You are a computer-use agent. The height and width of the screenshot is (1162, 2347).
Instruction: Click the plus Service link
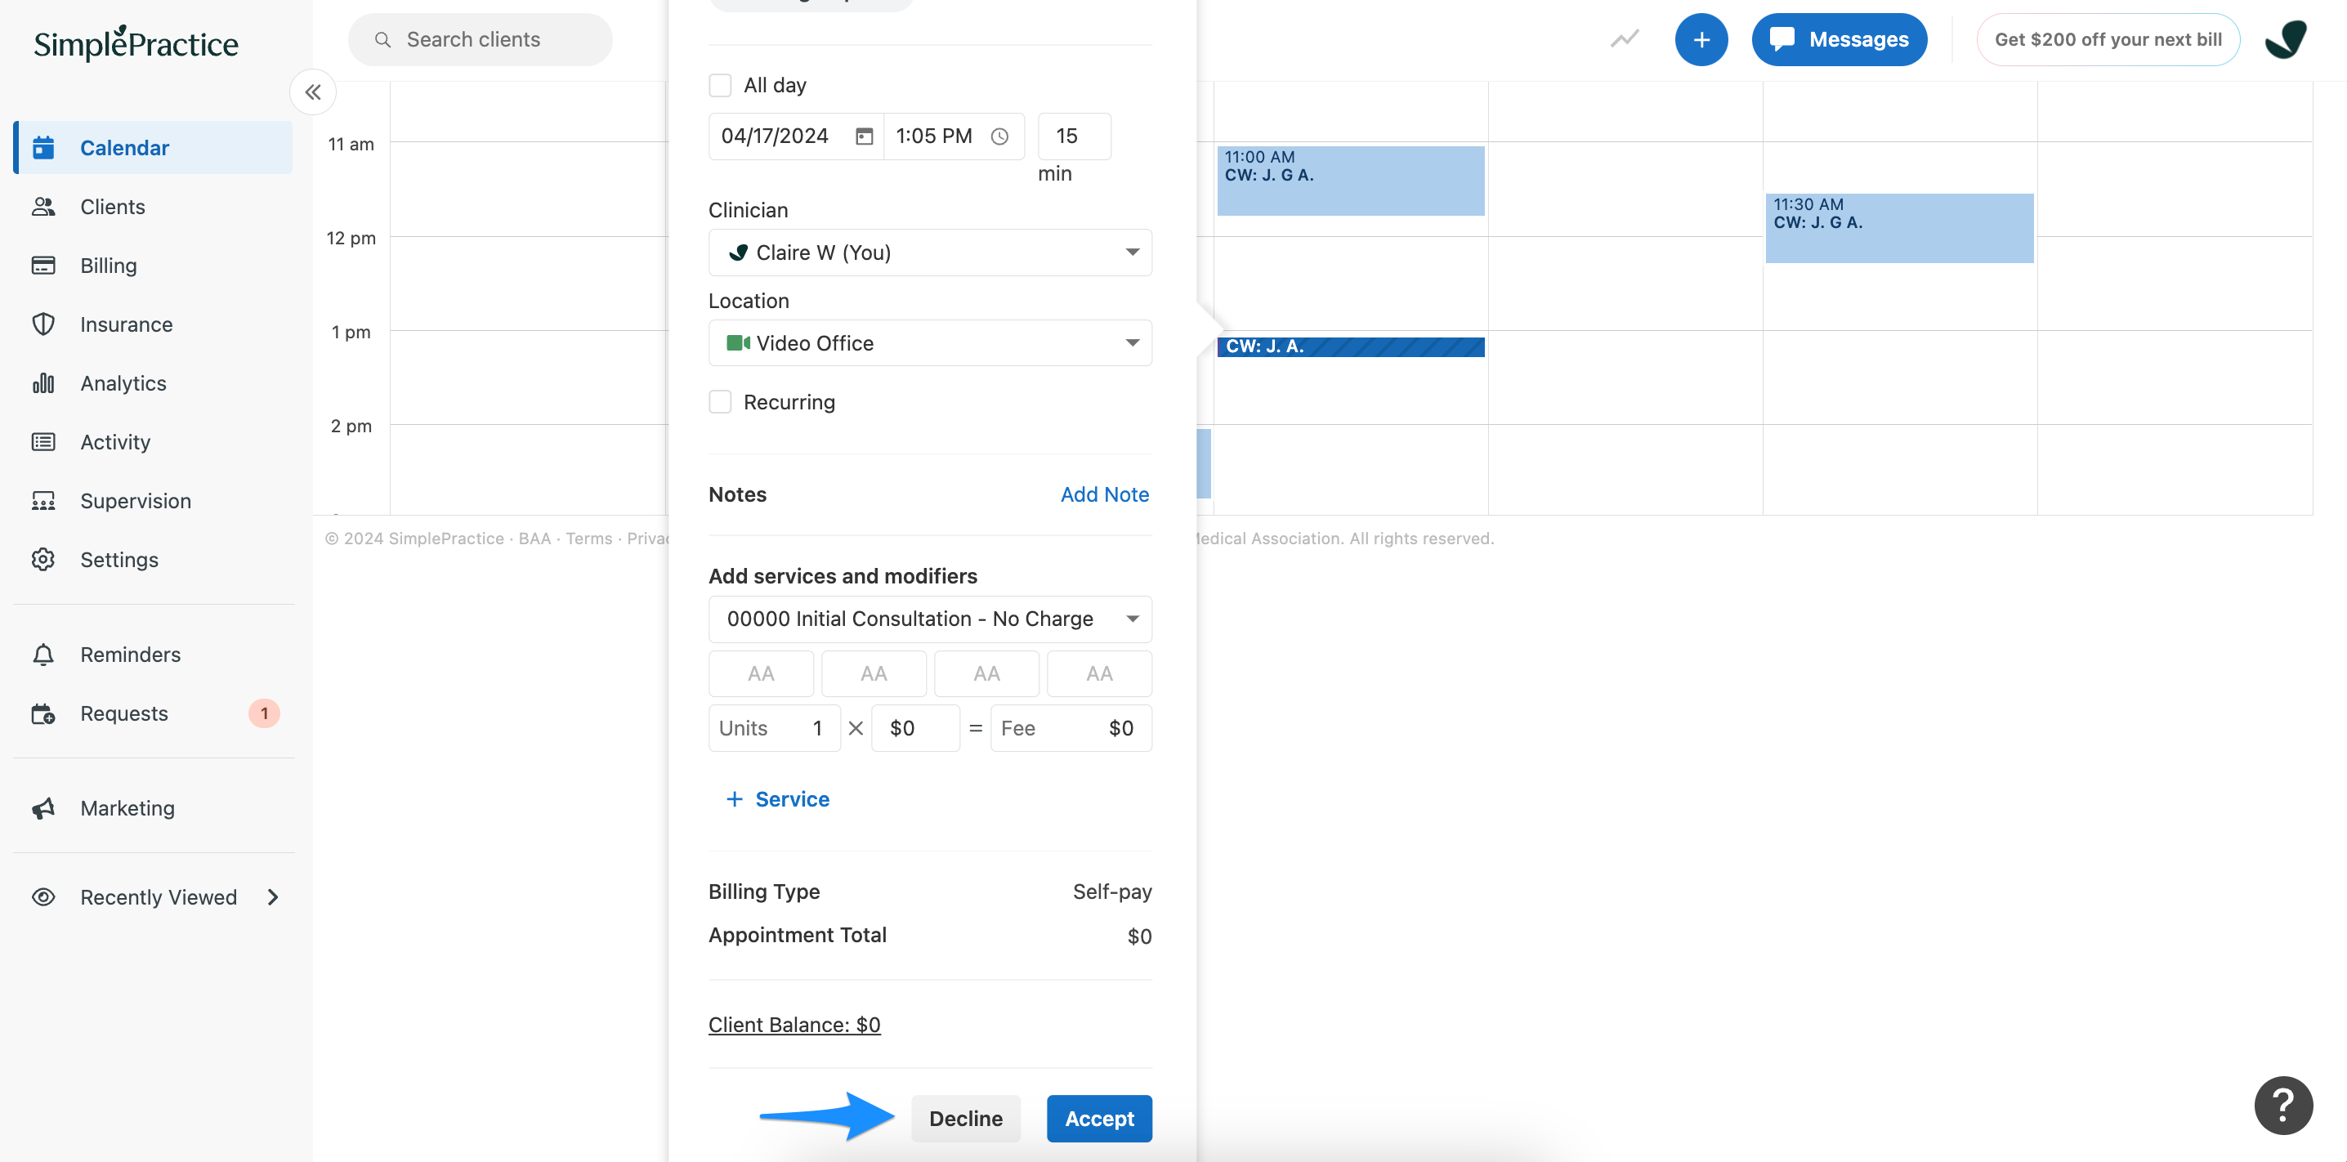point(777,798)
